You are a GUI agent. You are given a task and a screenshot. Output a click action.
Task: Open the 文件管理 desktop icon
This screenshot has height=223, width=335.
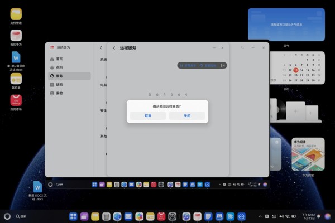point(16,16)
